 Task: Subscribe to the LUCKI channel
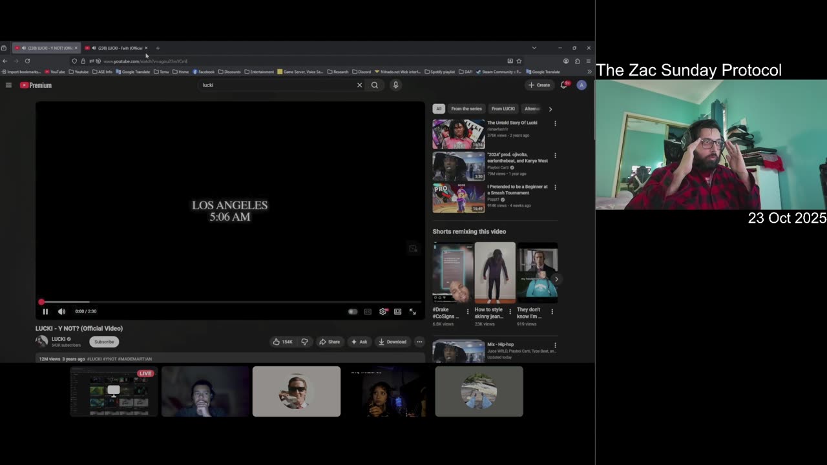(104, 342)
